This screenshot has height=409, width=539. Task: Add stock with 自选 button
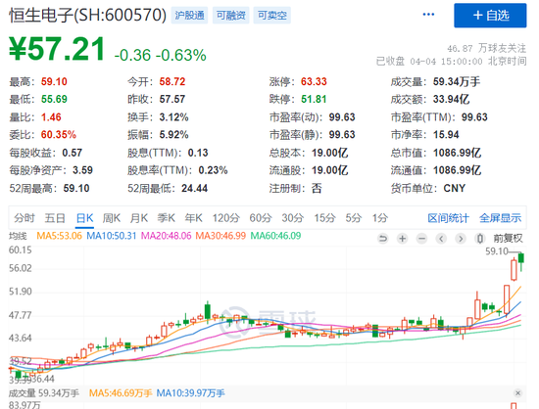click(490, 16)
